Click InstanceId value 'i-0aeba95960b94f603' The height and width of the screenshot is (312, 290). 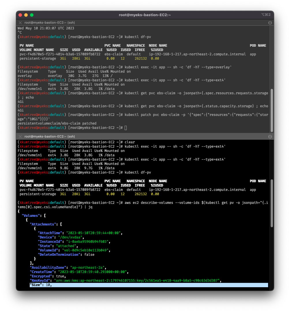pyautogui.click(x=87, y=242)
